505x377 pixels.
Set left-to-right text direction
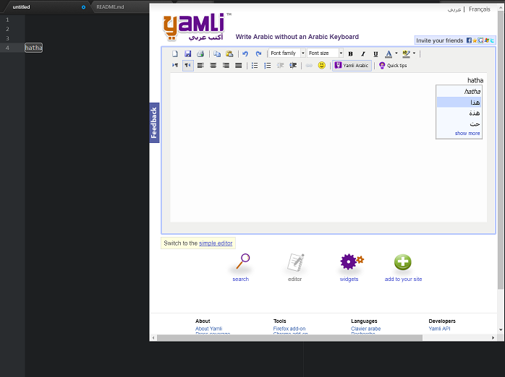pos(175,66)
